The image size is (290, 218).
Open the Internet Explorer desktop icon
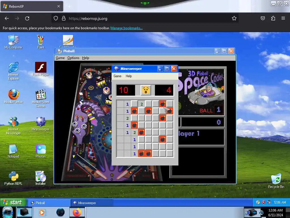pos(13,71)
